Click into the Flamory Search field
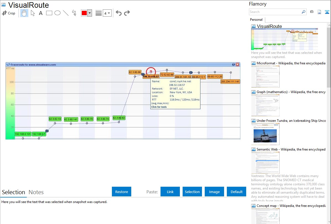Viewport: 331px width, 224px height. [x=275, y=12]
